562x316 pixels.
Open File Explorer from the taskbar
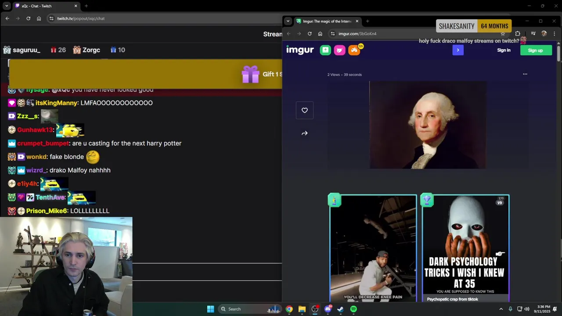tap(302, 309)
